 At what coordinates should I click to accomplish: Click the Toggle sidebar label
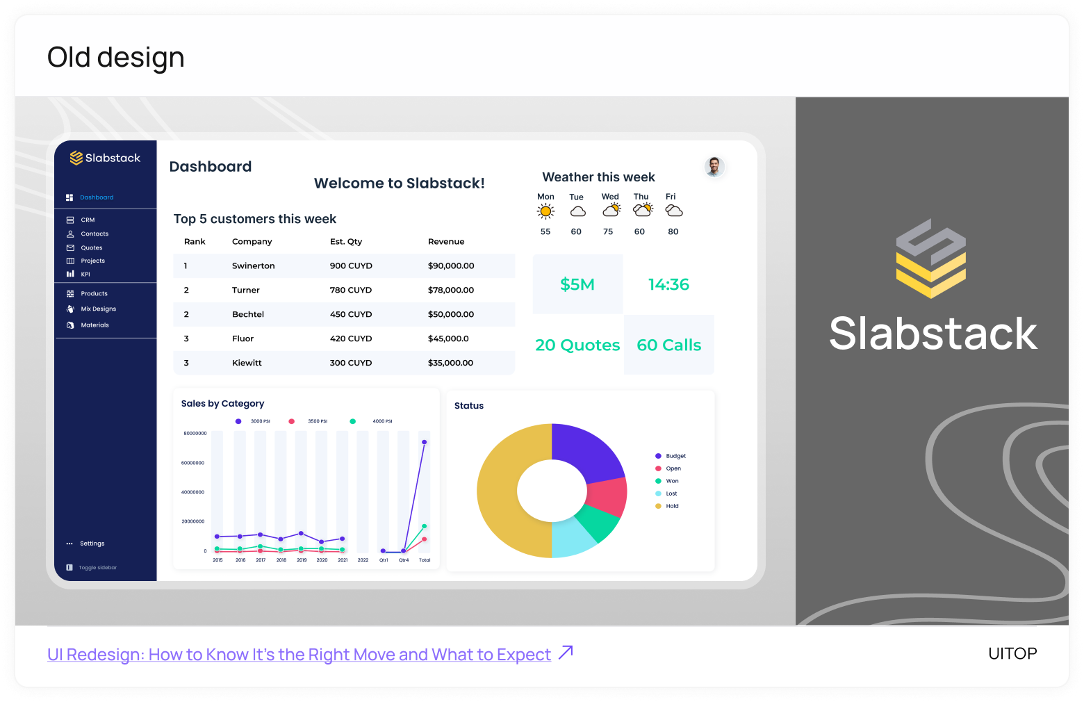click(x=98, y=567)
